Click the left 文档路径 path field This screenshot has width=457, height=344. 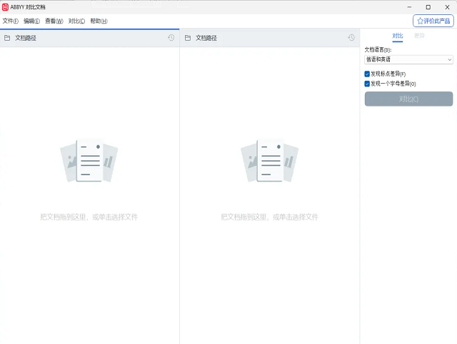coord(86,38)
